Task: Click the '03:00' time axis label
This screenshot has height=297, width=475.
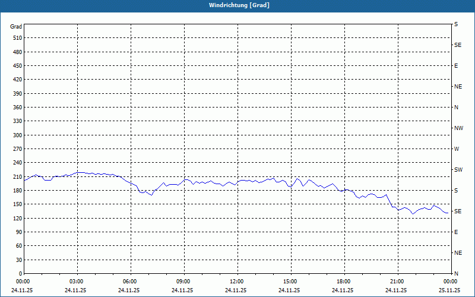Action: pos(77,282)
